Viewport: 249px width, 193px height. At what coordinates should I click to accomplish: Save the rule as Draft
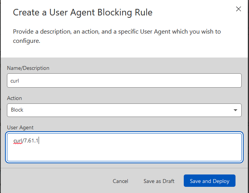159,181
